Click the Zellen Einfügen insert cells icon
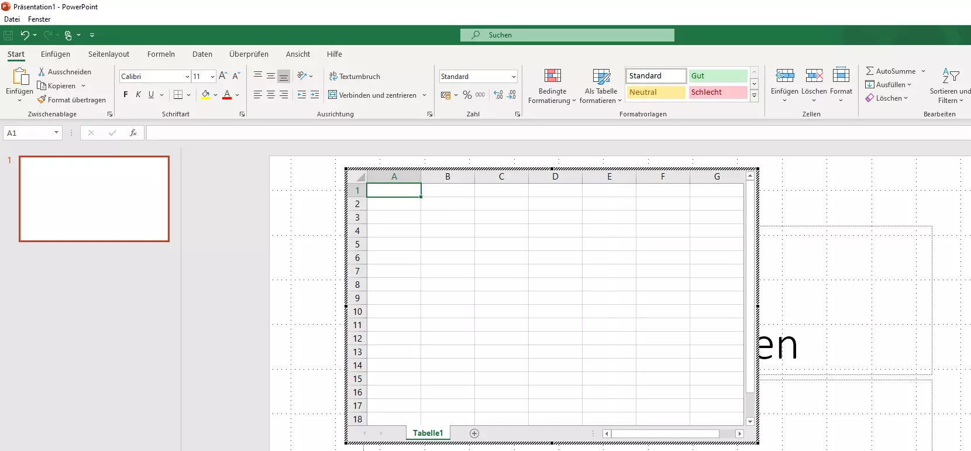Viewport: 971px width, 451px height. pos(784,75)
